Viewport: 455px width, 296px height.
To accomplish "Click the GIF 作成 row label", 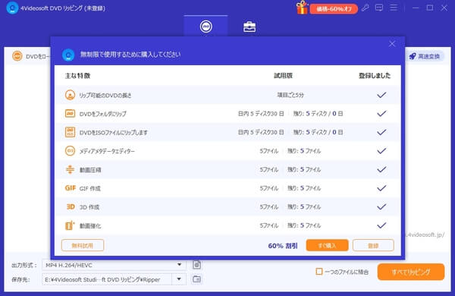I will 90,188.
